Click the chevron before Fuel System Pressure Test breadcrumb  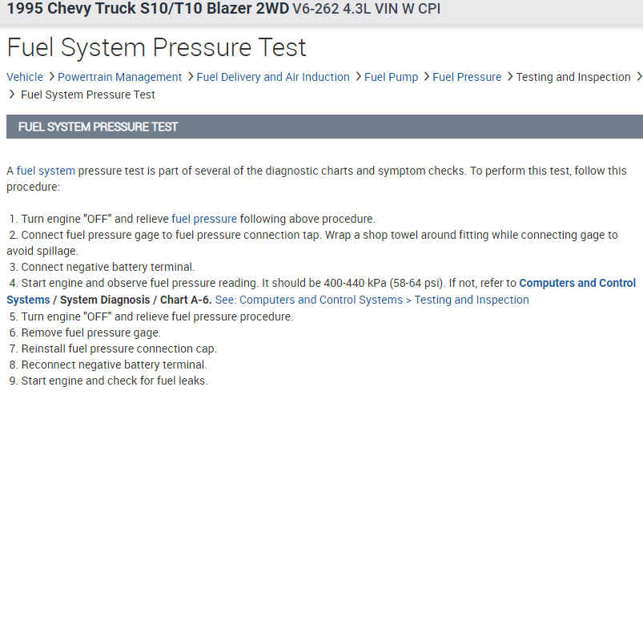12,95
